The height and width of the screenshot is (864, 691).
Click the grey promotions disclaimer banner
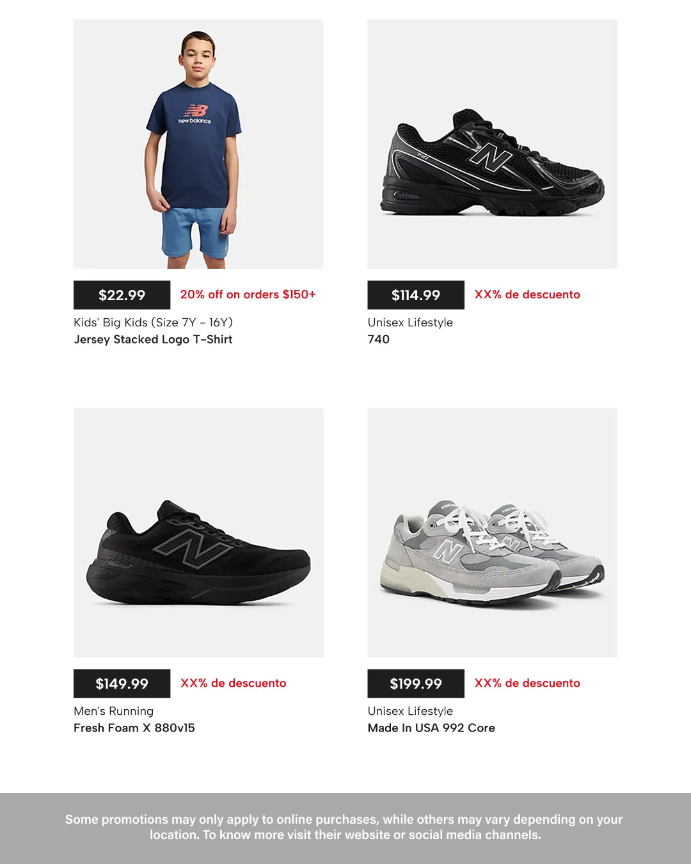coord(345,828)
